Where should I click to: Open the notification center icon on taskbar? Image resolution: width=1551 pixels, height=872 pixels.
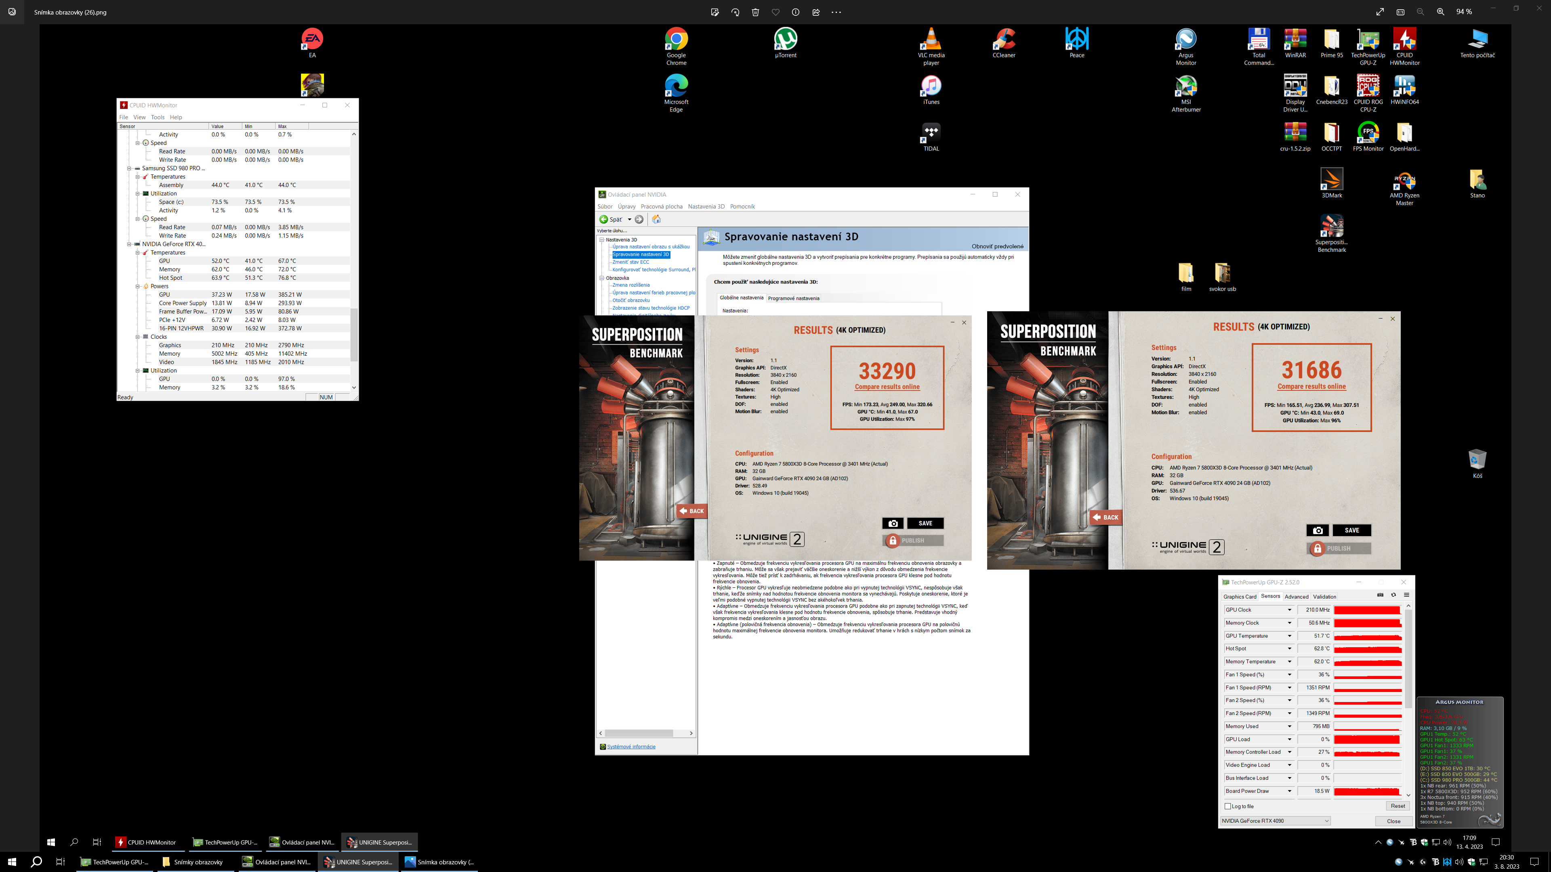tap(1535, 862)
